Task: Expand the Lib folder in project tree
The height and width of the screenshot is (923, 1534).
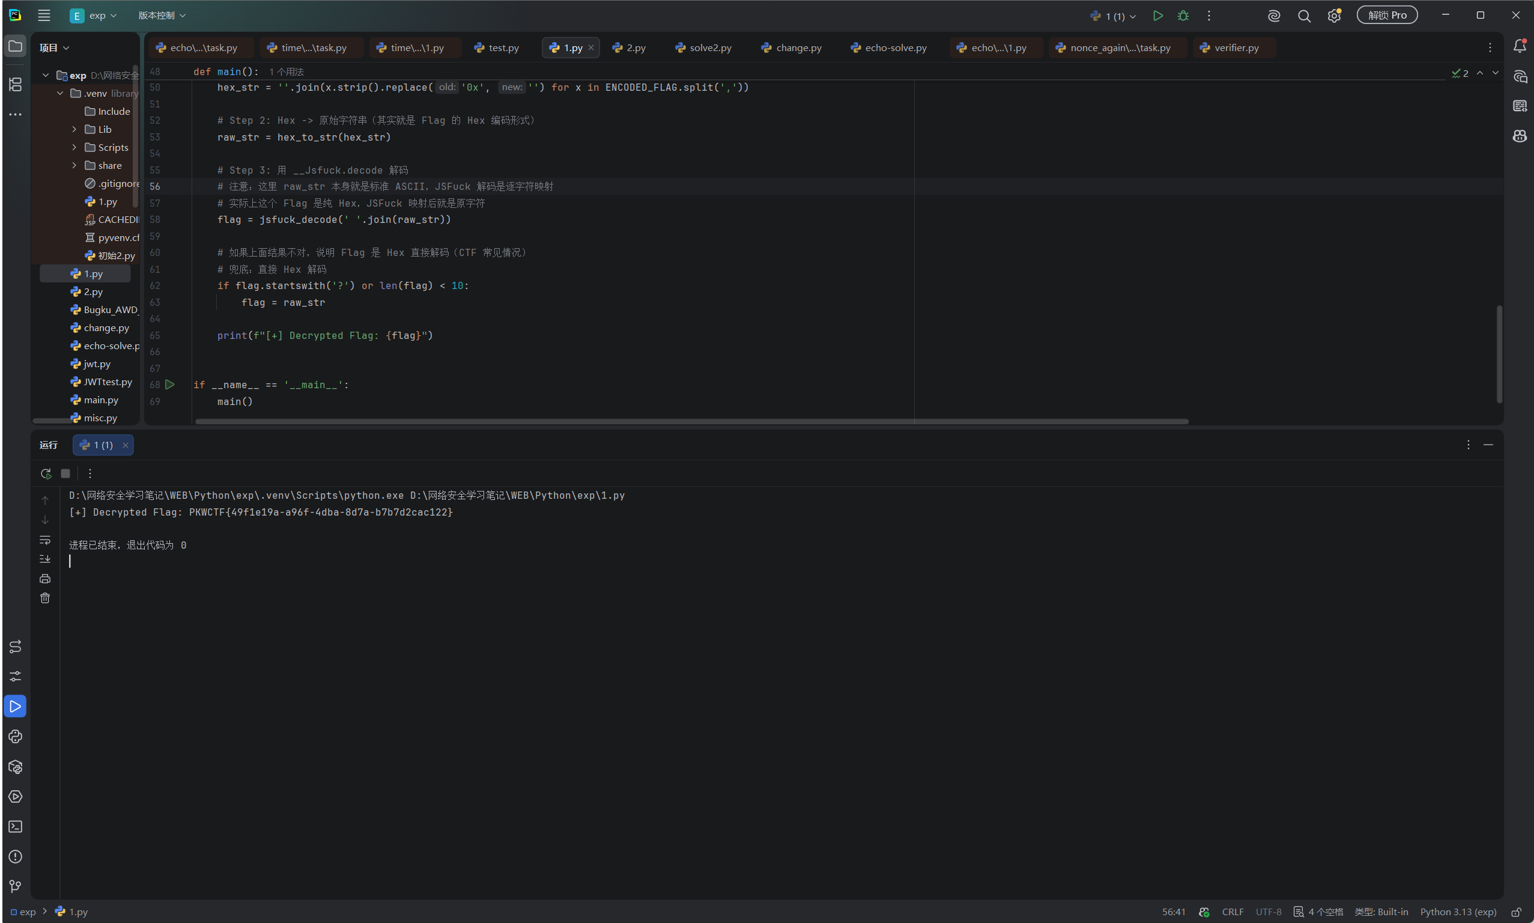Action: tap(74, 129)
